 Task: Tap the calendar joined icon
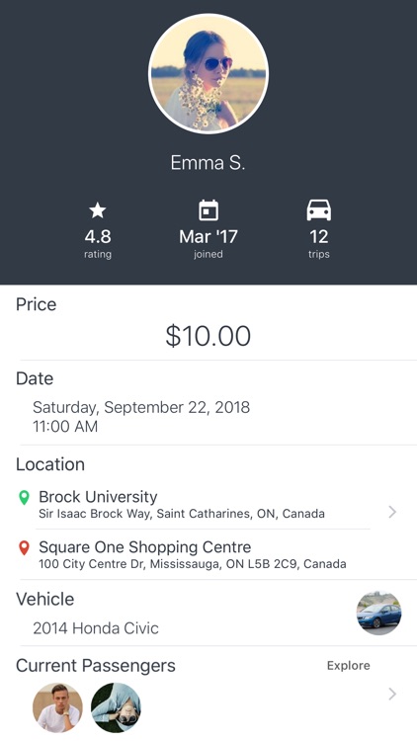[x=208, y=210]
